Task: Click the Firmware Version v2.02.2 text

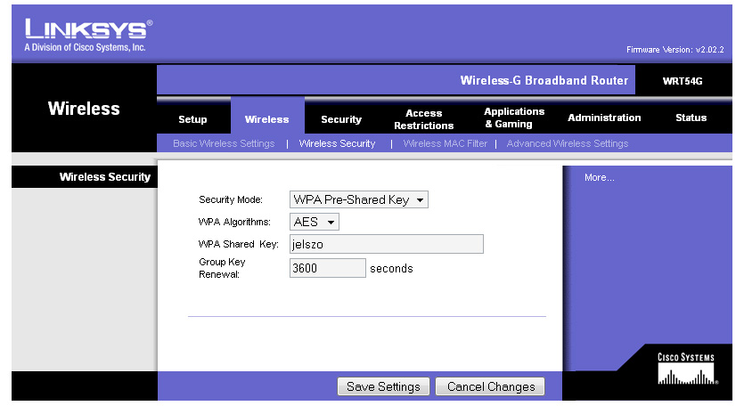Action: (x=675, y=49)
